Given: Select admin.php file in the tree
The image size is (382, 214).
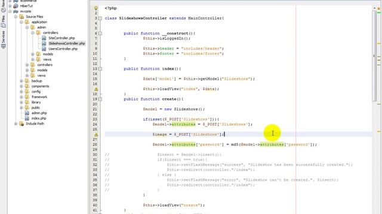Looking at the screenshot, I should 39,113.
